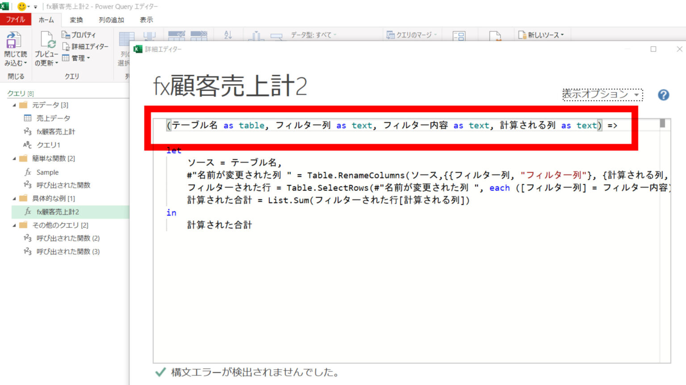Click the ascending sort icon
686x385 pixels.
(228, 35)
